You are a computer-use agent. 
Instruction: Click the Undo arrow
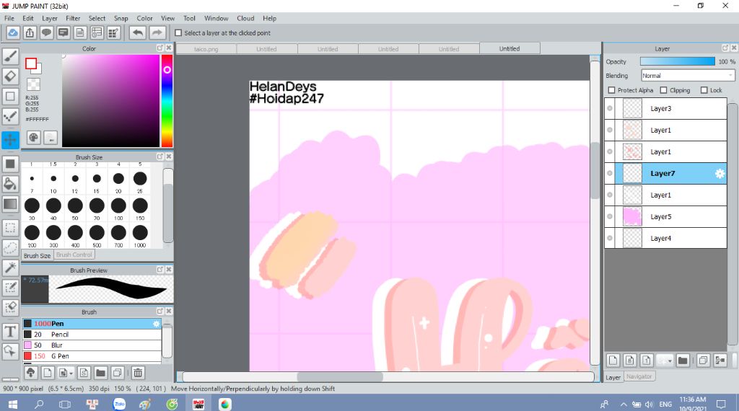[138, 33]
